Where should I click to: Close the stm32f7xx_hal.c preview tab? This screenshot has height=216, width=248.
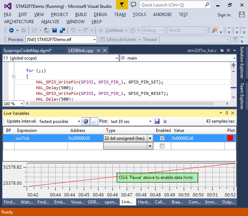(228, 50)
